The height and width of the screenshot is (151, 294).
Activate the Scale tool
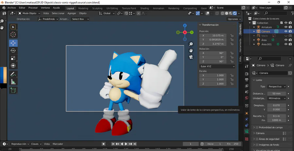(x=13, y=58)
